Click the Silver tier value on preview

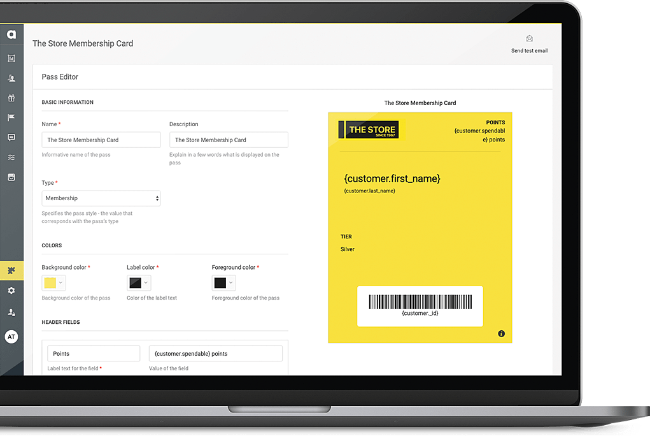(348, 250)
